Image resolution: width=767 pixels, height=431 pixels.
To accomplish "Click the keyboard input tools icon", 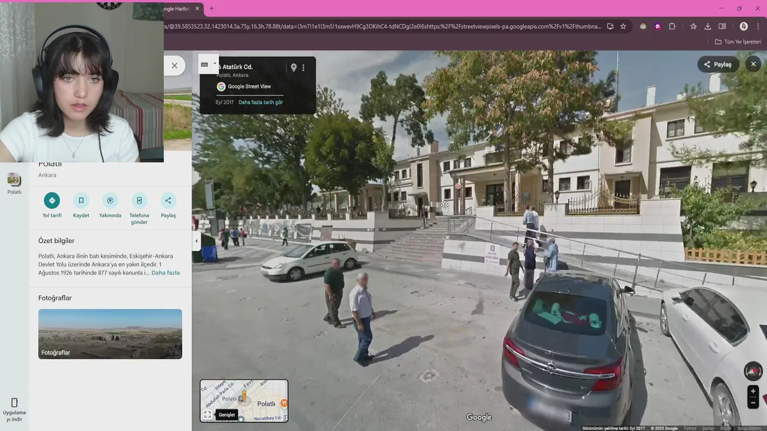I will click(204, 64).
